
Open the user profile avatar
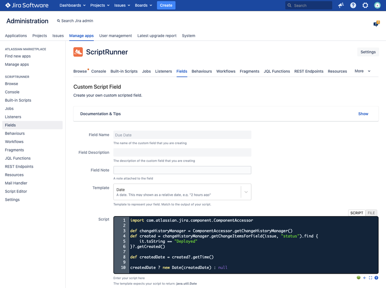[377, 5]
